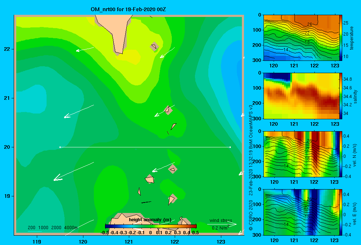Click the height anomaly color bar
361x245 pixels.
coord(151,226)
